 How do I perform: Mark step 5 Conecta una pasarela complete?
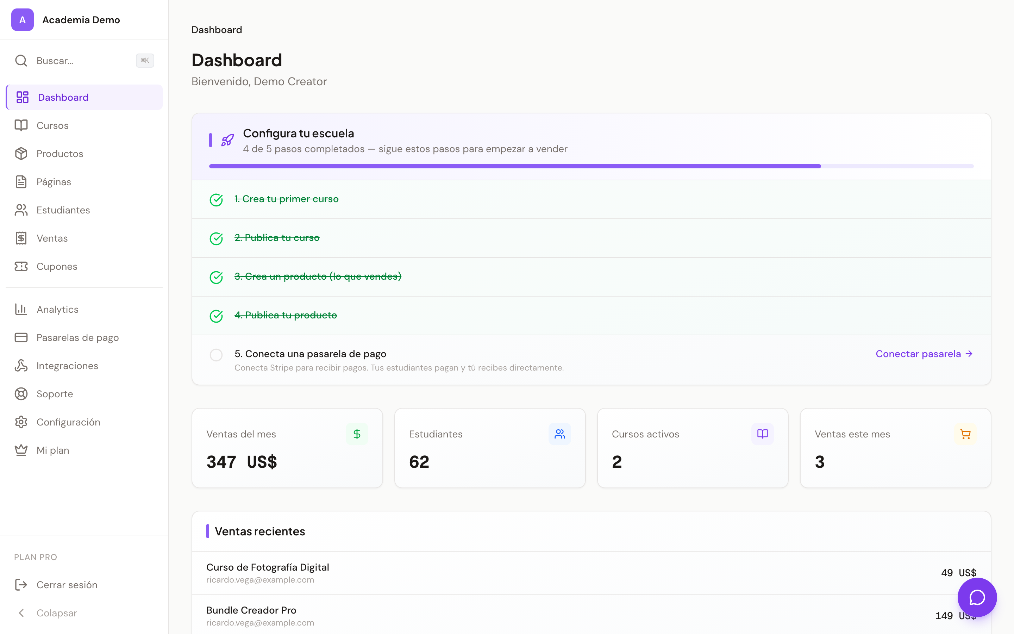coord(216,355)
